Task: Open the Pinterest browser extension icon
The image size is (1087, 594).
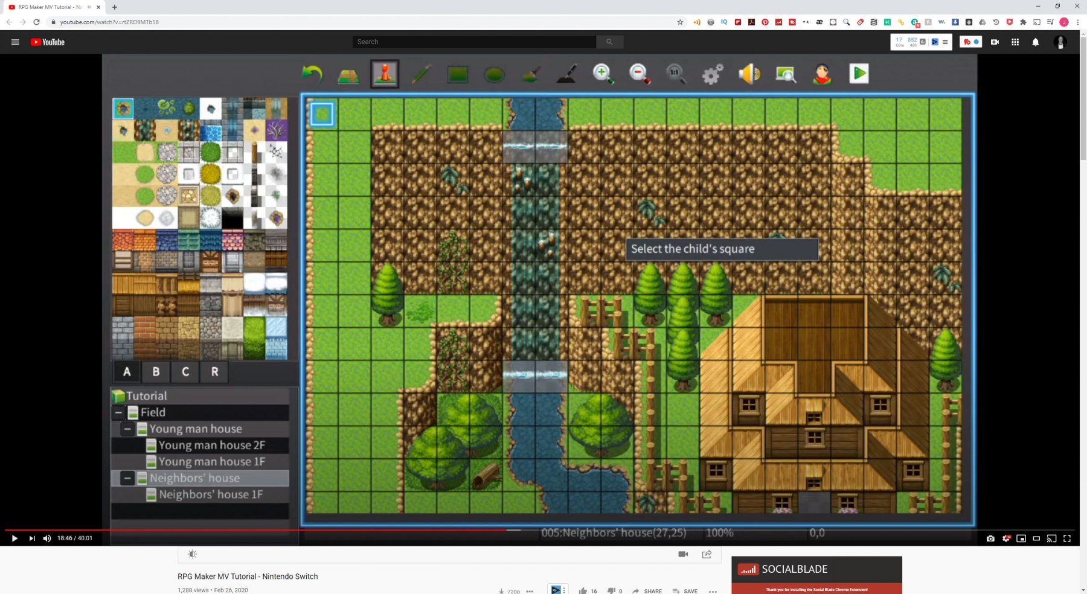Action: [x=765, y=22]
